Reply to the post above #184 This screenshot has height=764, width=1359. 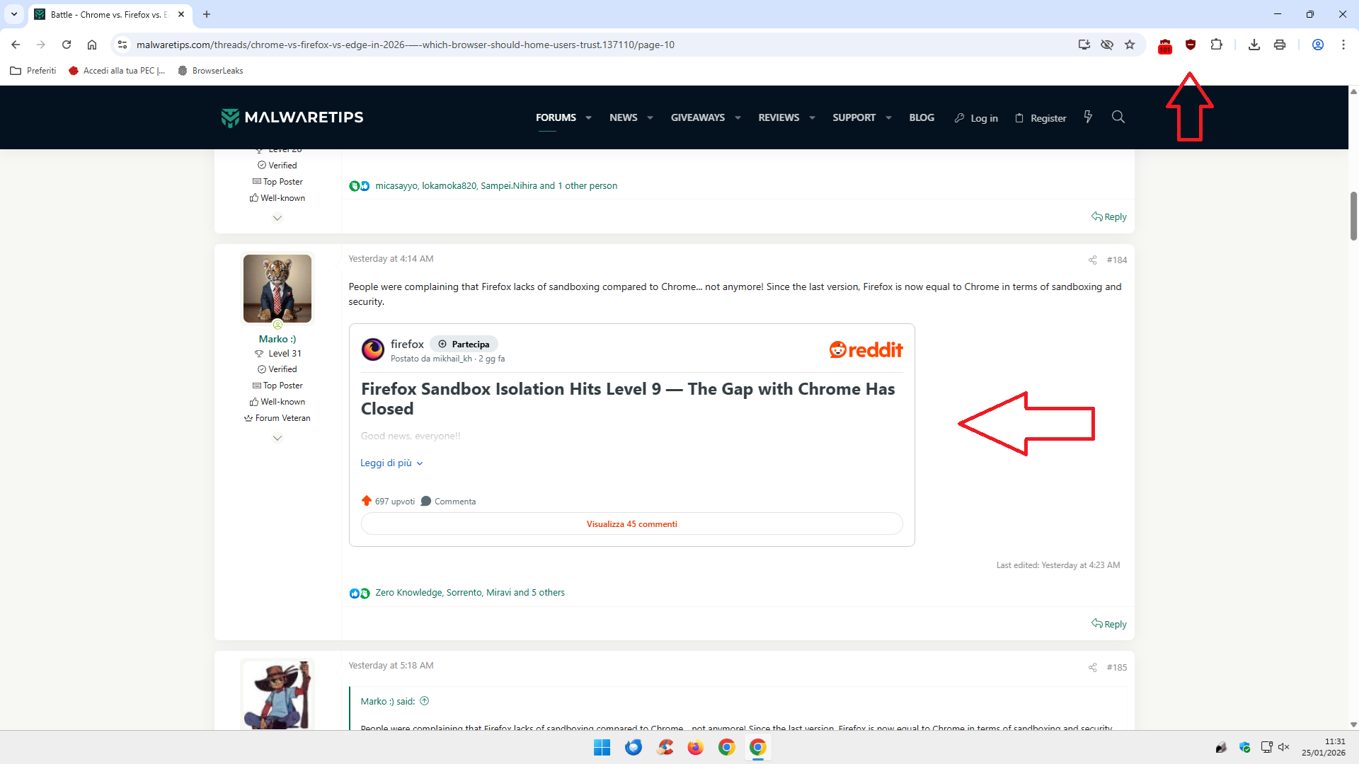pos(1109,217)
